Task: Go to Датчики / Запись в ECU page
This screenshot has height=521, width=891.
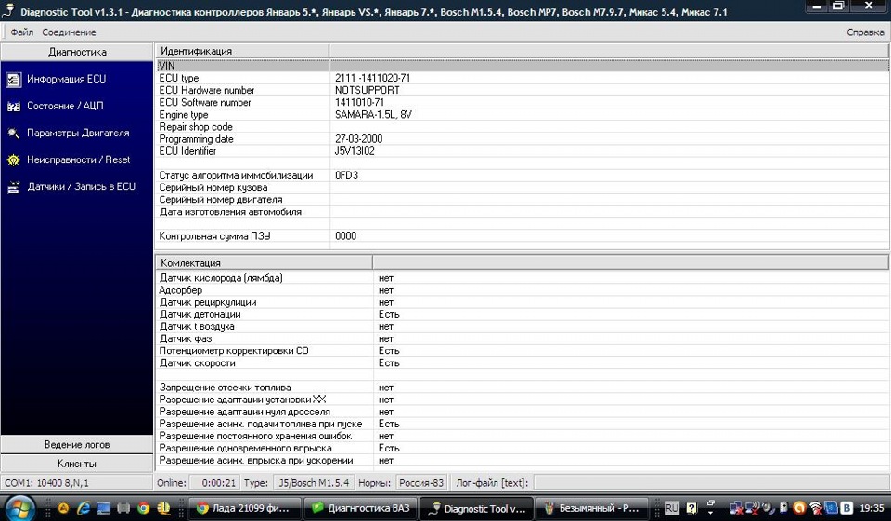Action: click(82, 186)
